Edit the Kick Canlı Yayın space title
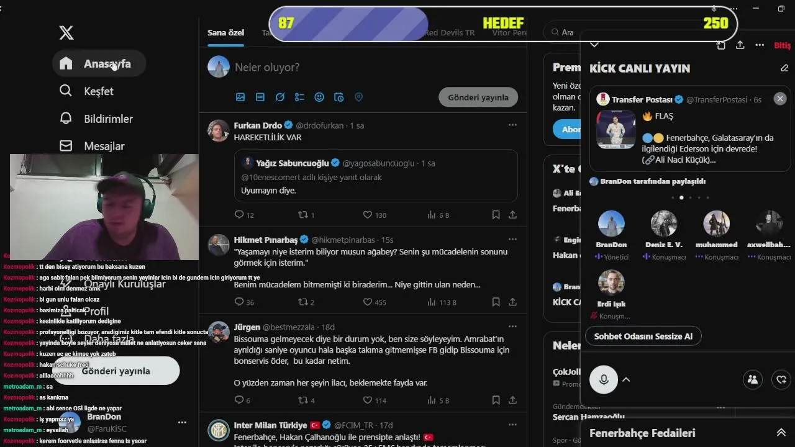This screenshot has width=795, height=447. (784, 68)
